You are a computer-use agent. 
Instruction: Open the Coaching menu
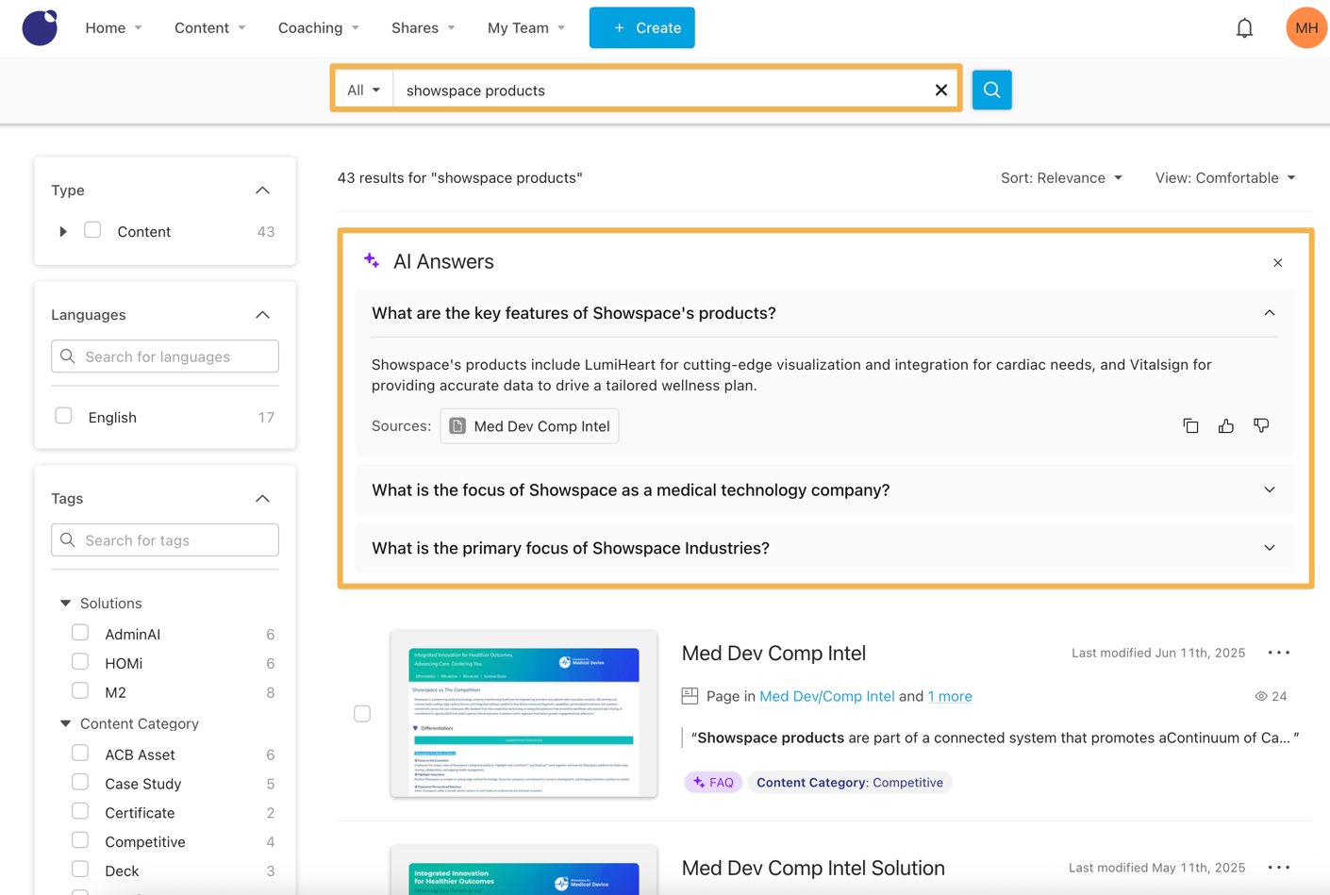pyautogui.click(x=318, y=28)
